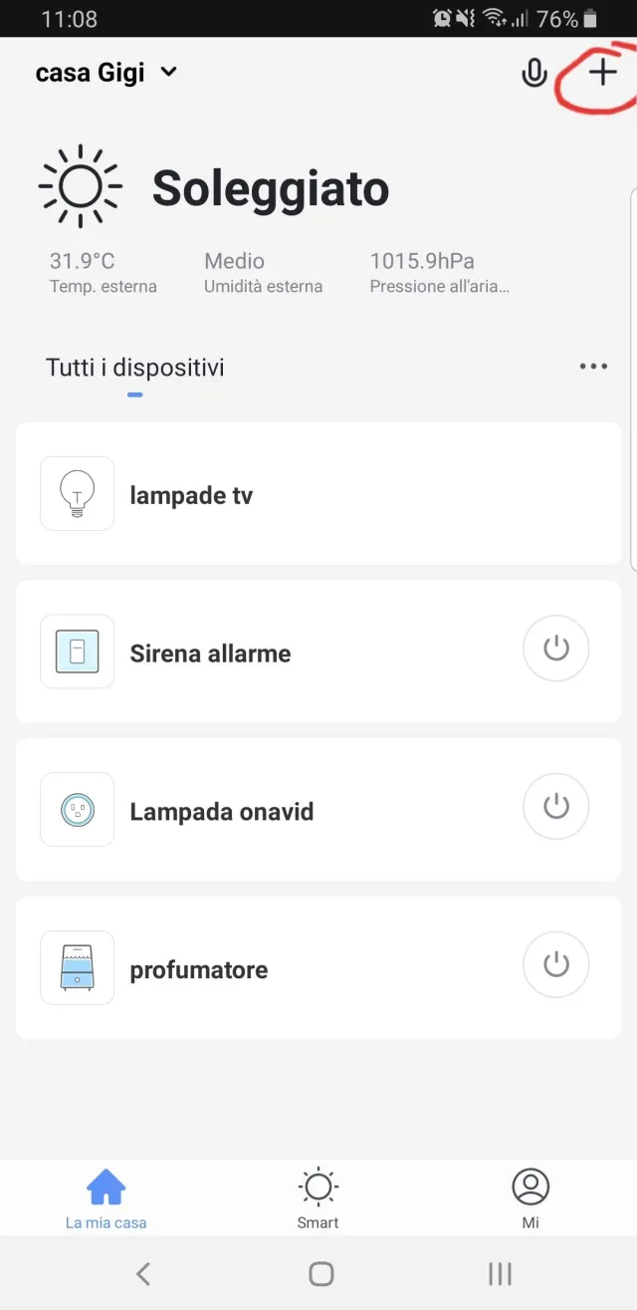Open the microphone voice assistant icon

[x=534, y=72]
